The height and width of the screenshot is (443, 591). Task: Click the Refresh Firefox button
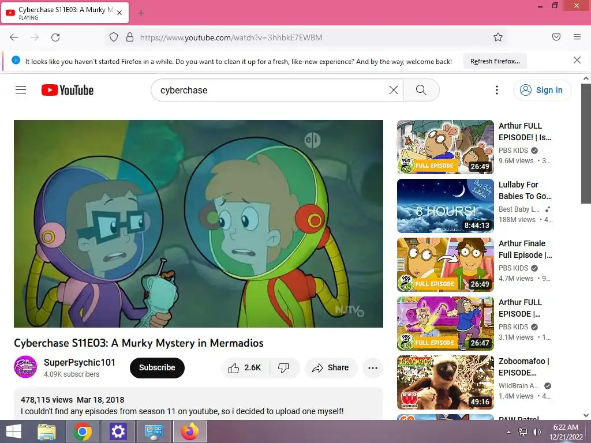tap(495, 61)
